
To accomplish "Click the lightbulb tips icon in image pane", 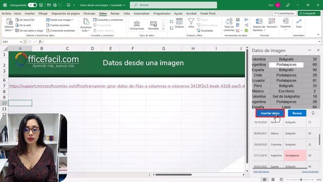I will click(313, 113).
